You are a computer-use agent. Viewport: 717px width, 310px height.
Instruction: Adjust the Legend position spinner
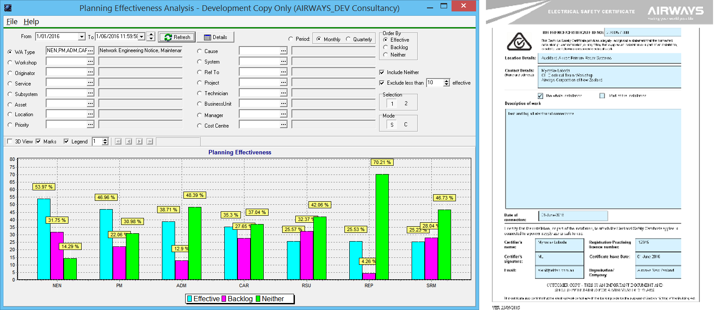105,141
